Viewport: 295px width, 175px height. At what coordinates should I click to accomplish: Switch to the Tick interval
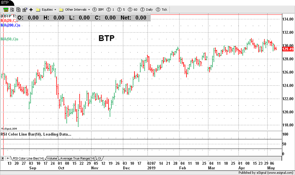(x=161, y=10)
